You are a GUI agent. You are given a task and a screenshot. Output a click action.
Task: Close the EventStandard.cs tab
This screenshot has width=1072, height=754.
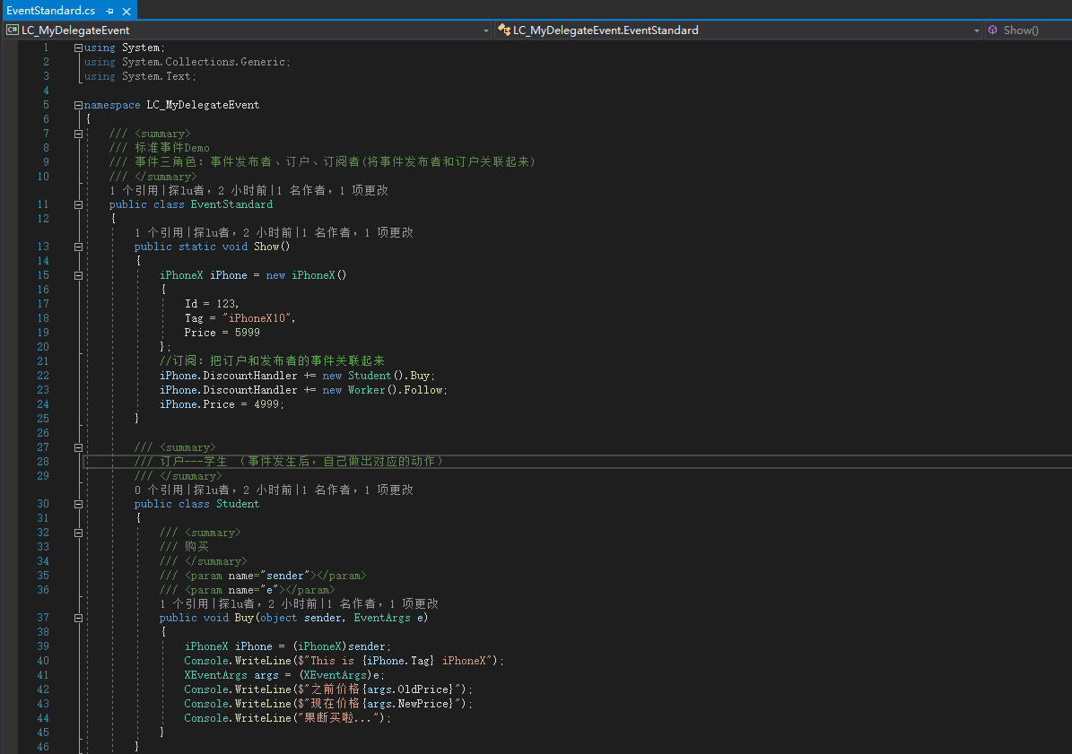(126, 11)
